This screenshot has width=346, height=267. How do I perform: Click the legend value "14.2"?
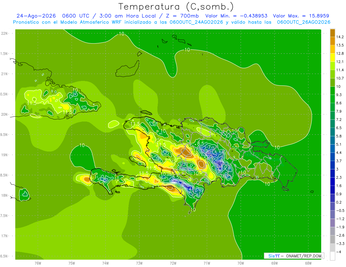click(x=340, y=37)
